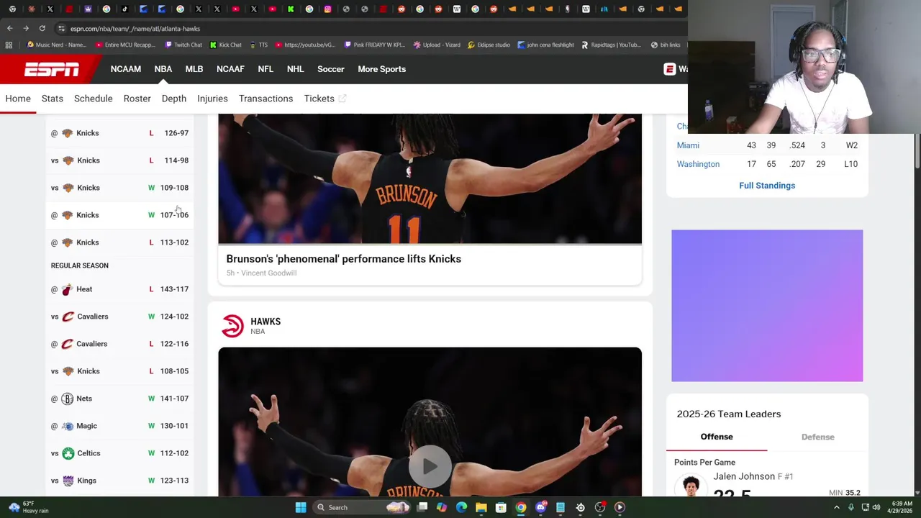
Task: Click the Nets team logo in schedule
Action: pos(67,399)
